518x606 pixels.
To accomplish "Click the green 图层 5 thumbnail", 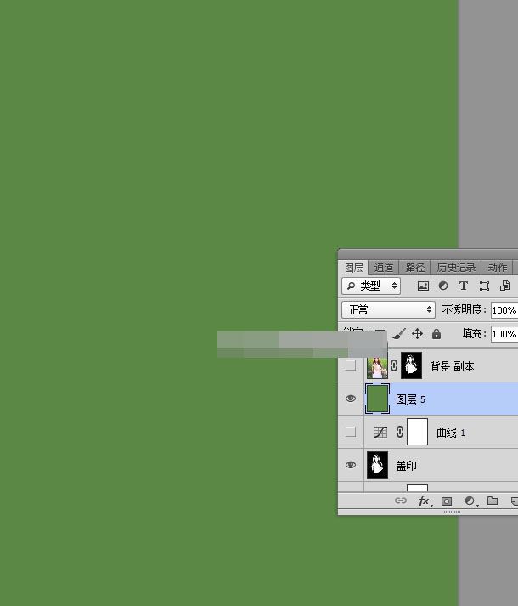I will pos(377,399).
